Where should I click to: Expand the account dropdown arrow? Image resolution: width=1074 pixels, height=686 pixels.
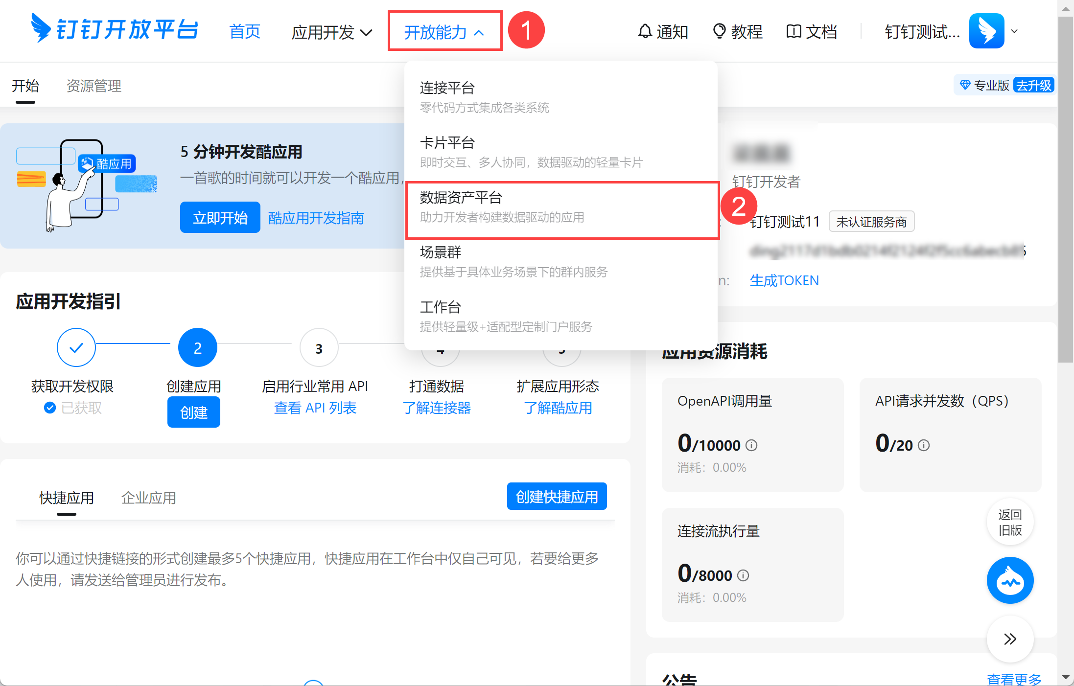coord(1015,31)
